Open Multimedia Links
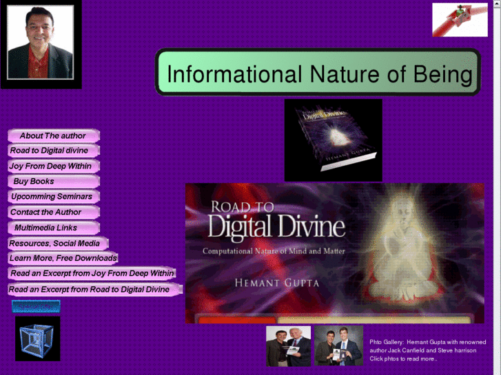This screenshot has height=375, width=501. coord(54,228)
